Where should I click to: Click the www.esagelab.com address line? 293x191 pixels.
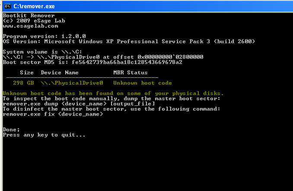coord(30,26)
